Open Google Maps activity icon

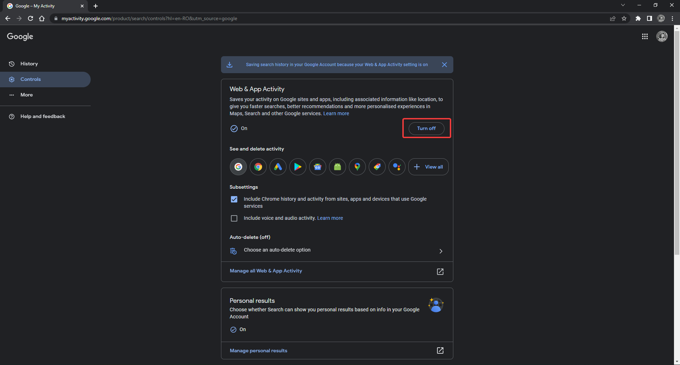pos(357,167)
